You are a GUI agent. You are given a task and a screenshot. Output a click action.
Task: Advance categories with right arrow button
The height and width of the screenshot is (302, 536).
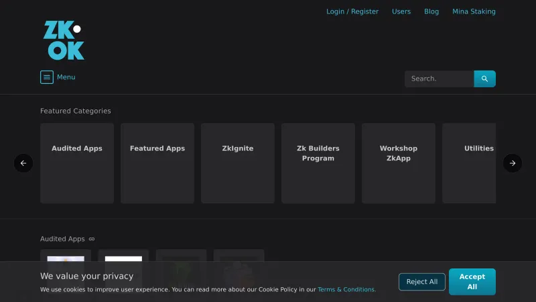click(x=513, y=163)
